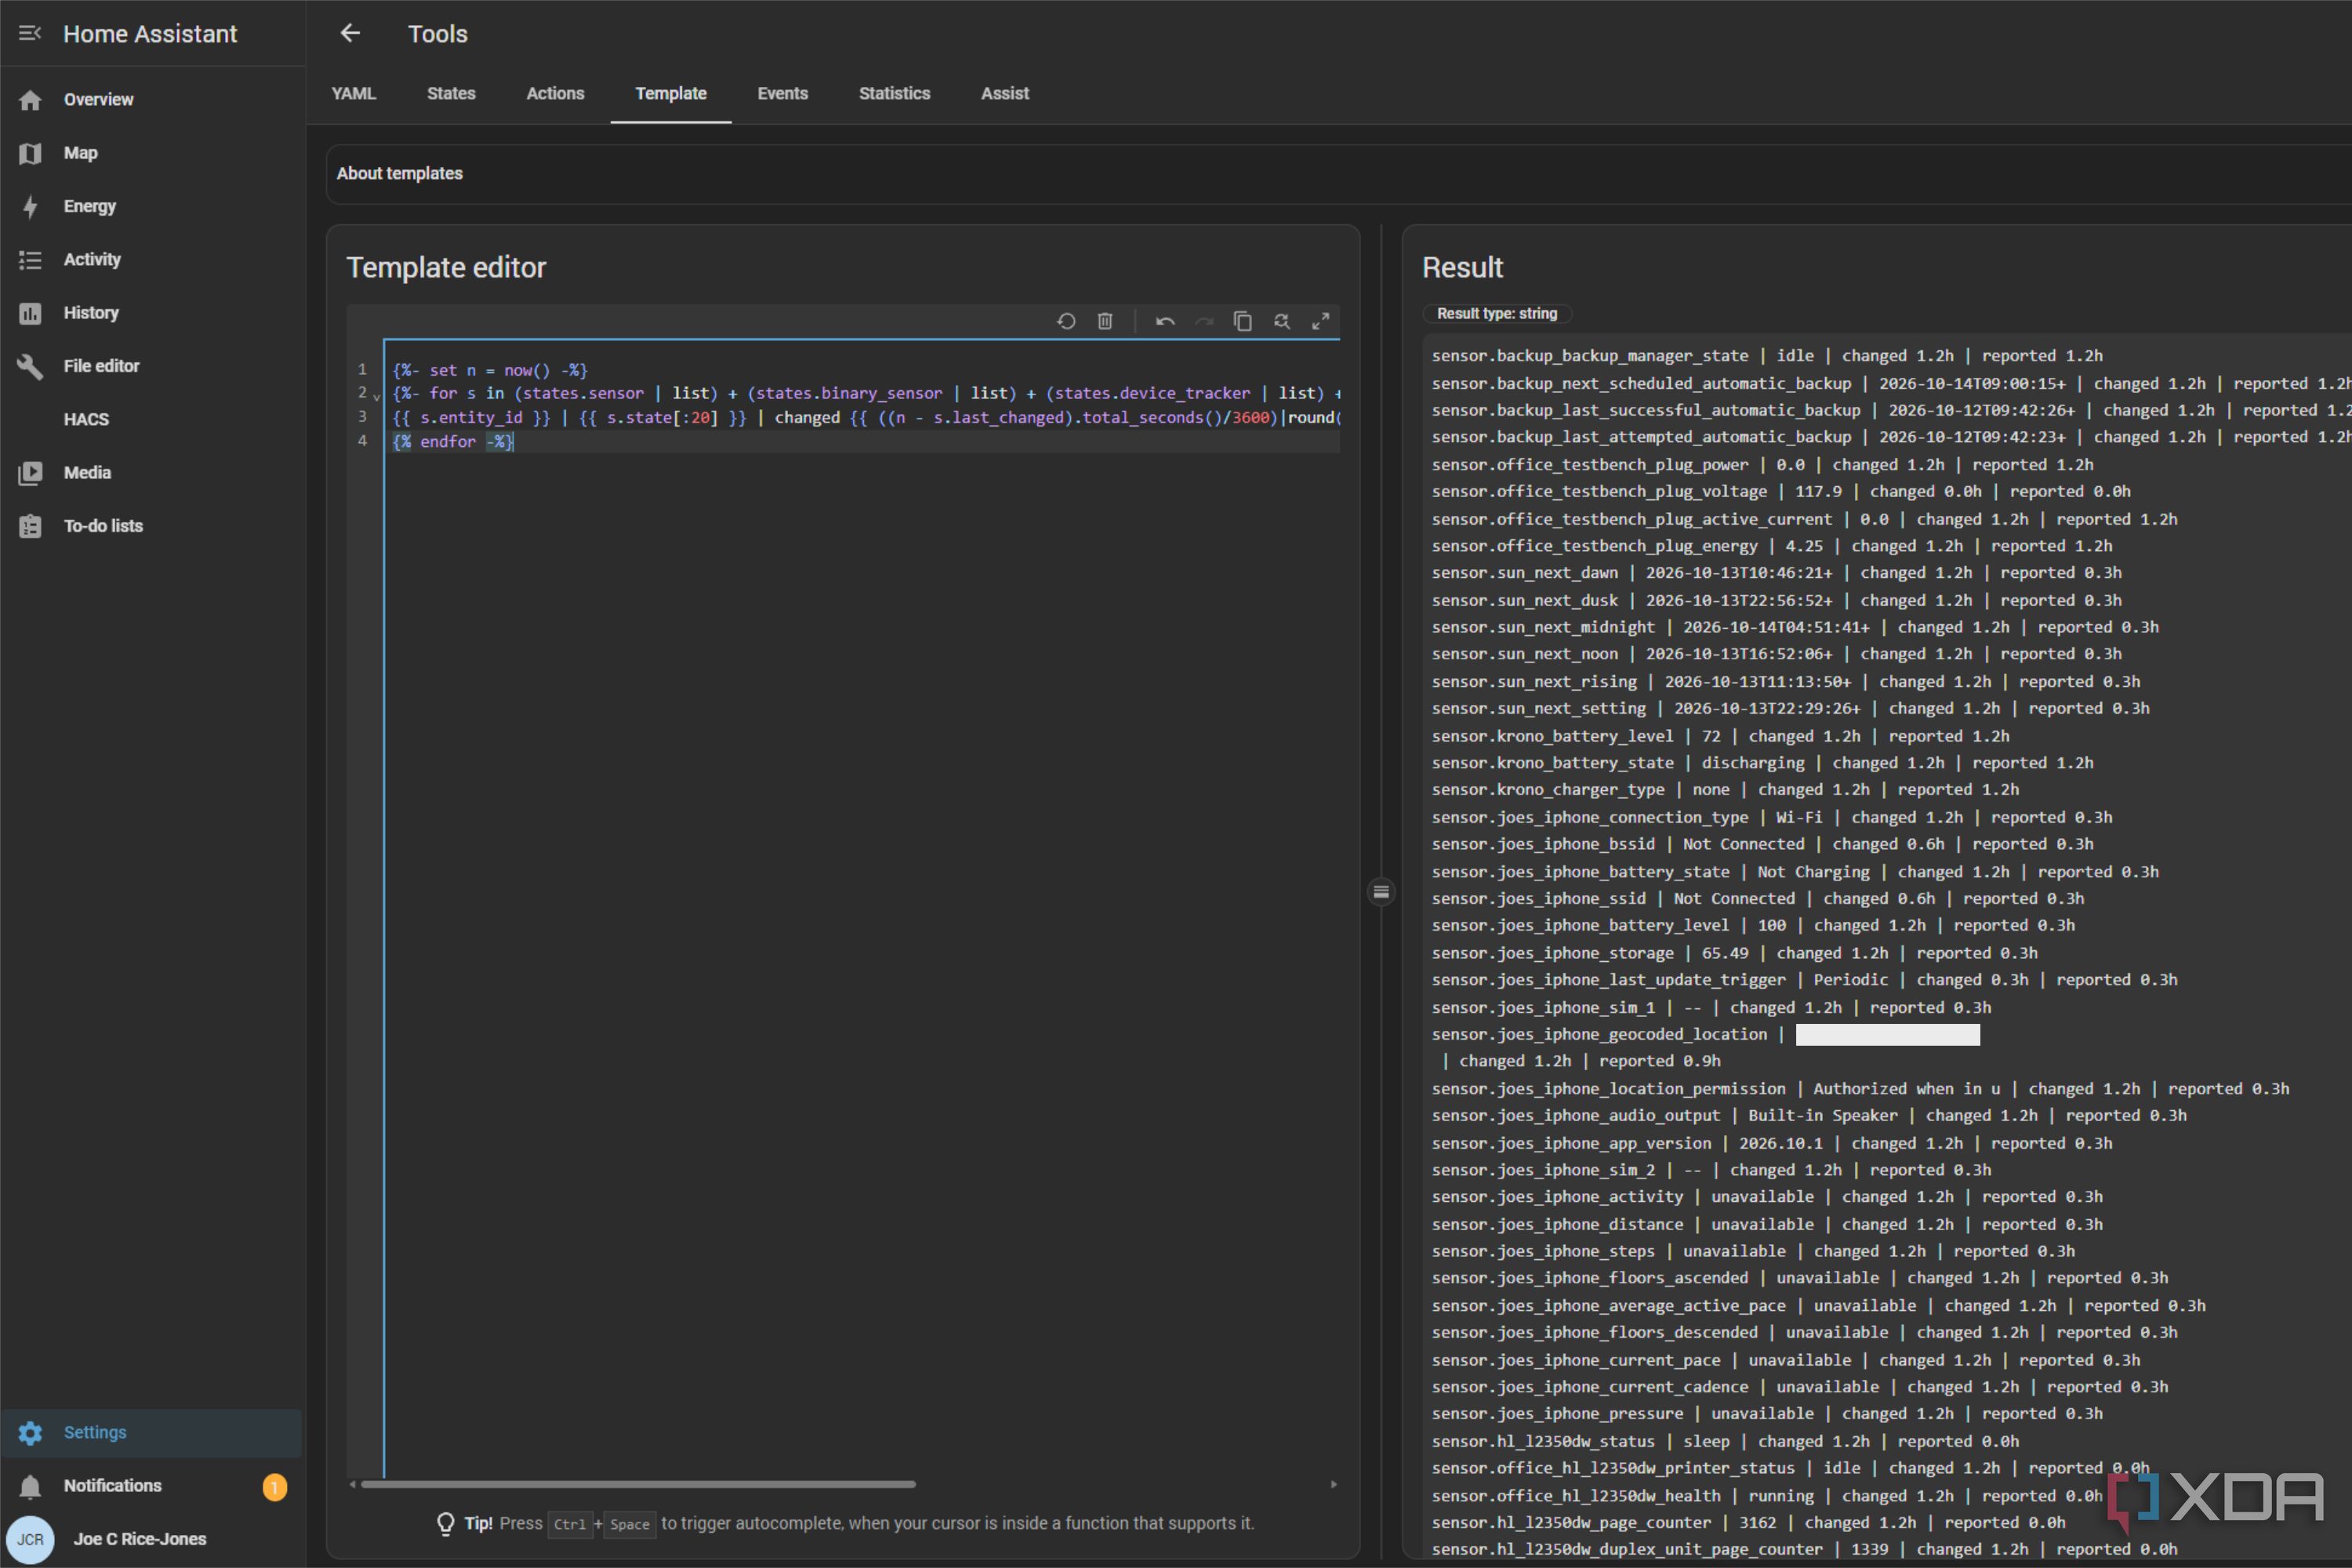Click the resize handle between editor and result
The image size is (2352, 1568).
pos(1381,892)
